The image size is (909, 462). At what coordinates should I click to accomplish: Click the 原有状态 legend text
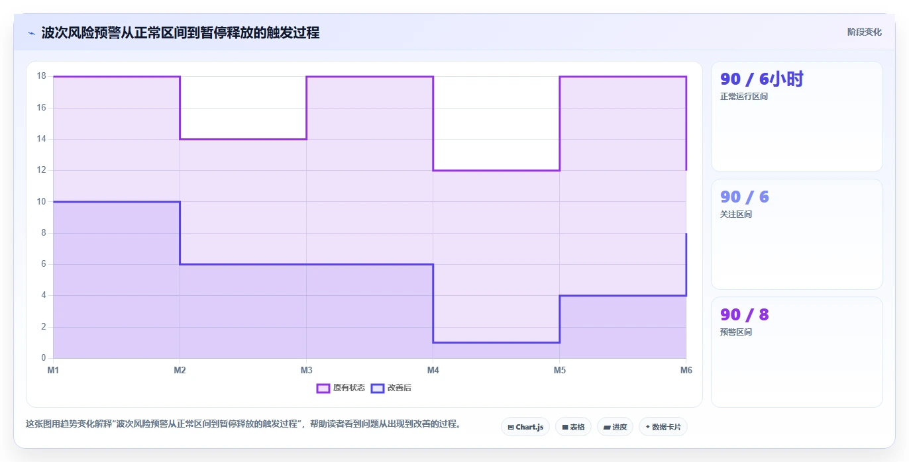pyautogui.click(x=348, y=388)
